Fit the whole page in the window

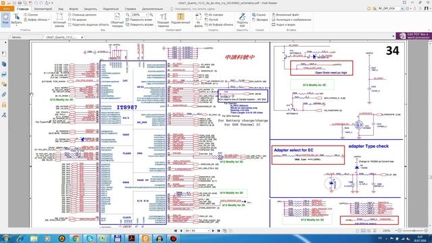coord(82,15)
